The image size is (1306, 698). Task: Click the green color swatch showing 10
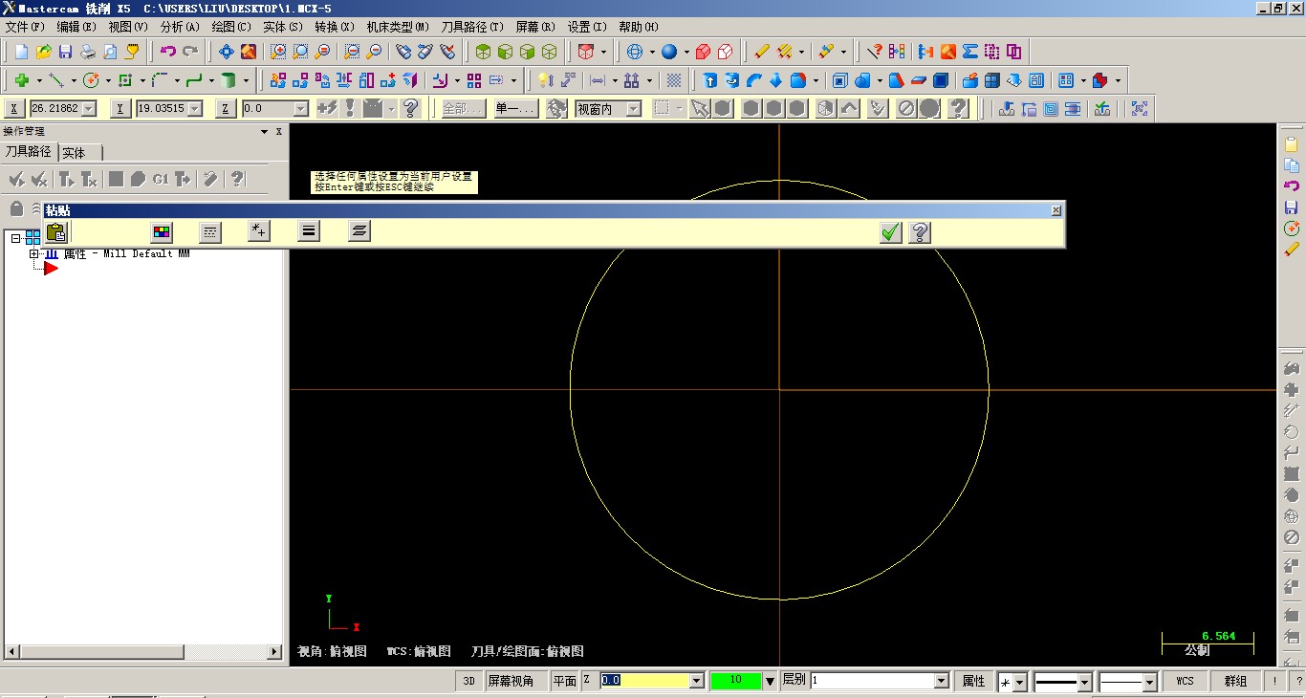point(735,681)
